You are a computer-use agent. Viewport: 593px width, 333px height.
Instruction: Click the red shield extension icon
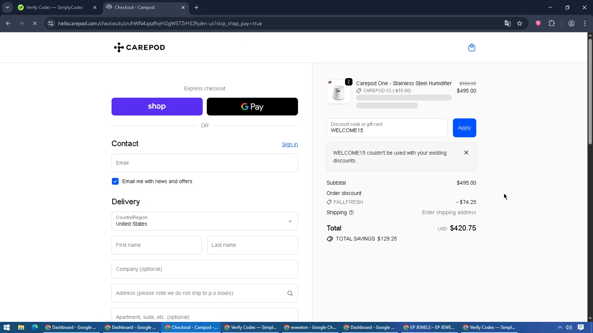tap(538, 23)
